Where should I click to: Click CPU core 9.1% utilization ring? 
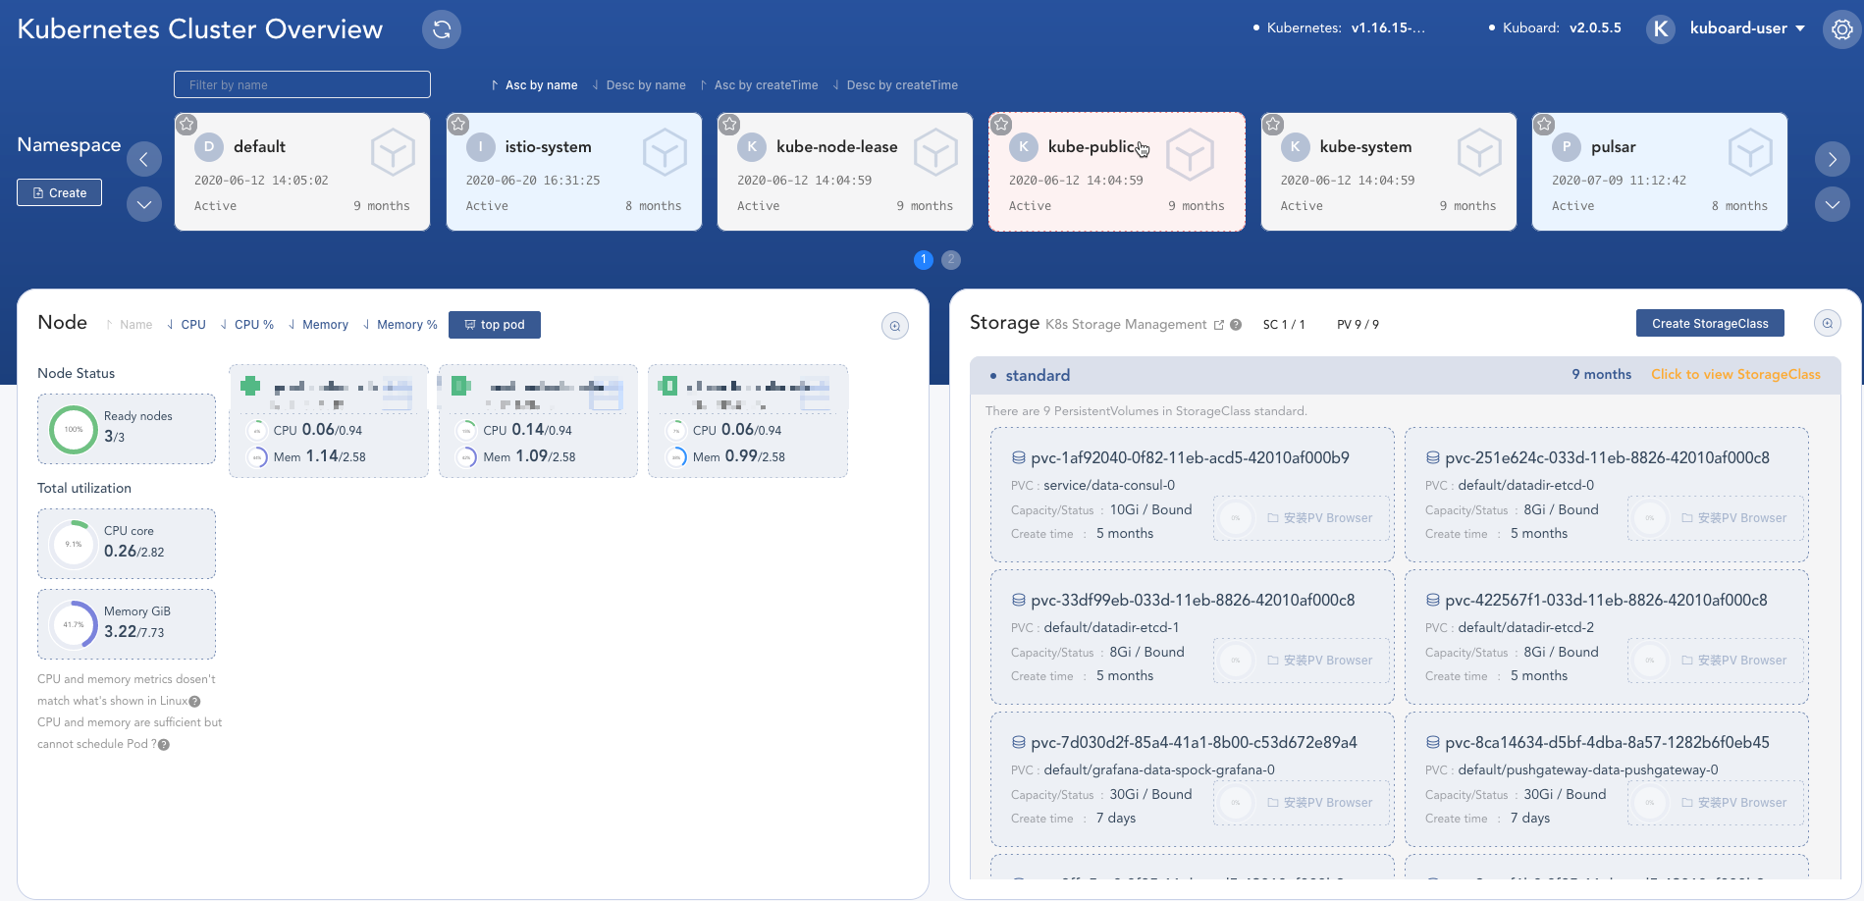coord(74,544)
